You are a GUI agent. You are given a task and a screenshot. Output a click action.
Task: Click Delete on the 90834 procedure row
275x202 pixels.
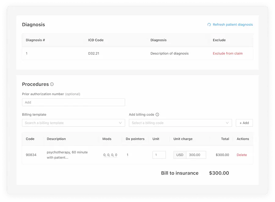click(x=242, y=155)
